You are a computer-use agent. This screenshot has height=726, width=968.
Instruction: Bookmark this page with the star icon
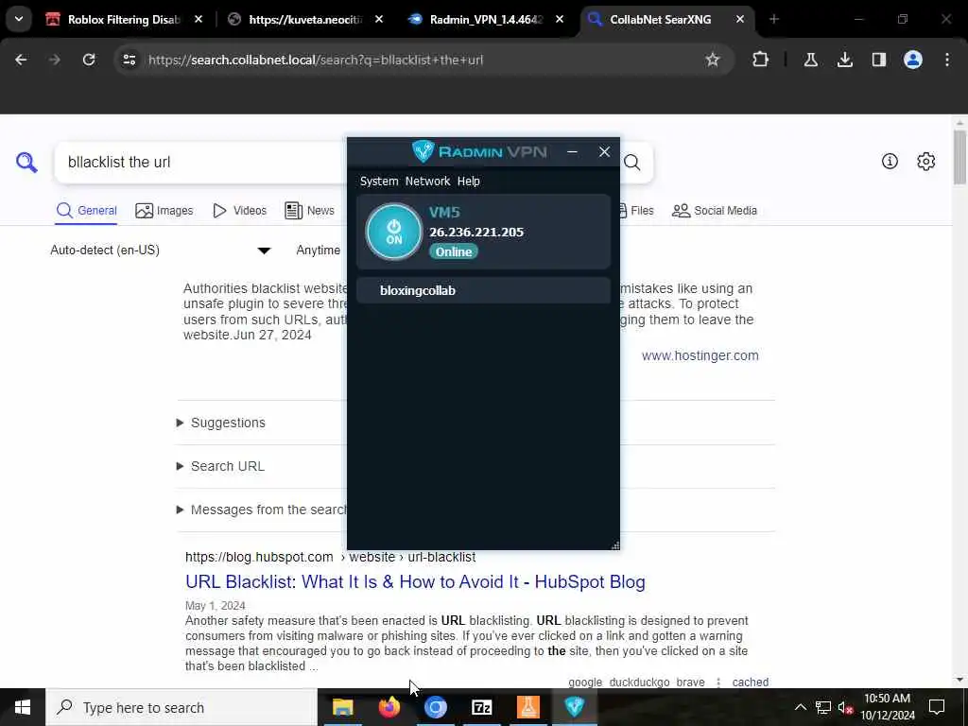713,60
